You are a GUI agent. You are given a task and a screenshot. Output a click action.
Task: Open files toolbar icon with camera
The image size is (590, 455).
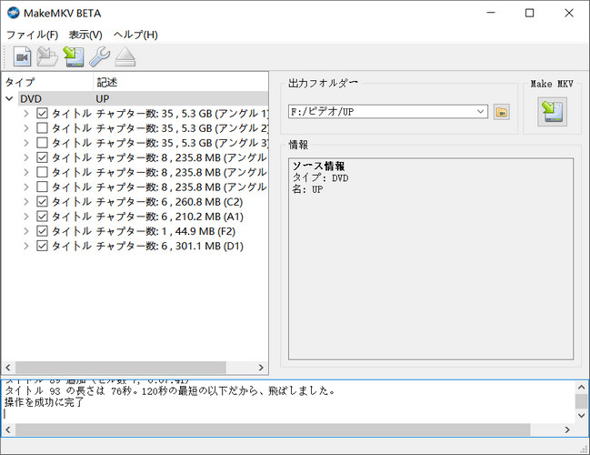(x=22, y=56)
